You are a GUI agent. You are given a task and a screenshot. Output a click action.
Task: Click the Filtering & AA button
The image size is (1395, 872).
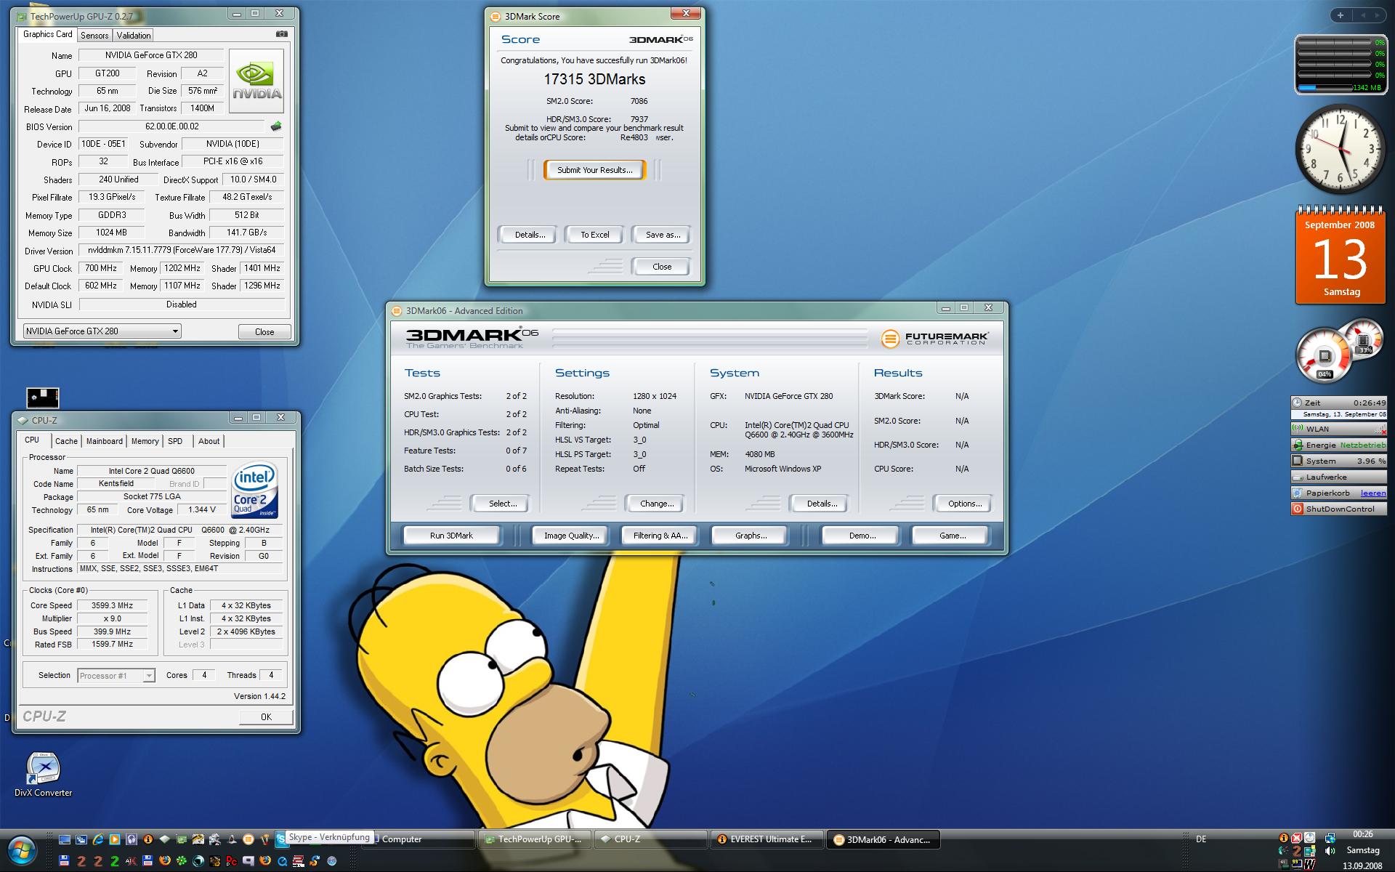tap(660, 536)
